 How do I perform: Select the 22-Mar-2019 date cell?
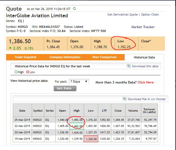pyautogui.click(x=22, y=126)
